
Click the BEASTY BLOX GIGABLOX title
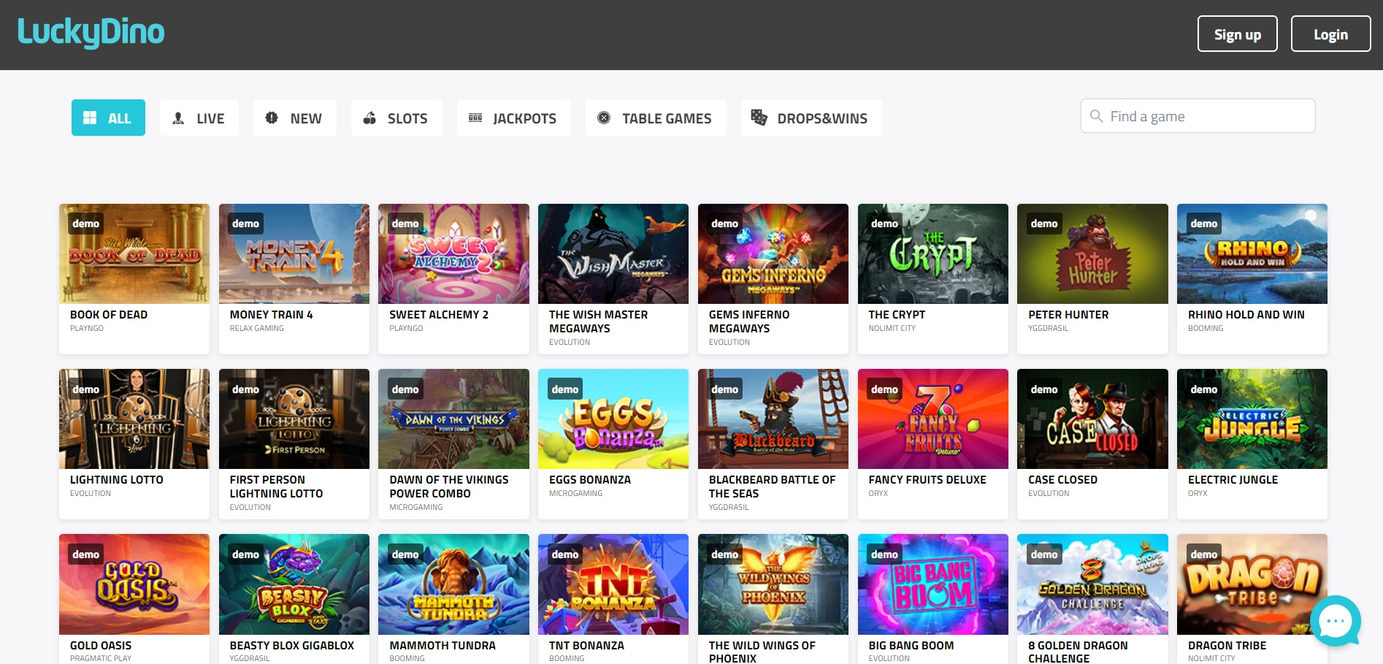(x=292, y=646)
